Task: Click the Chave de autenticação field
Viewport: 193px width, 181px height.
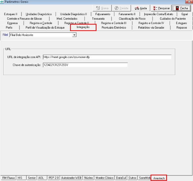Action: (x=85, y=65)
